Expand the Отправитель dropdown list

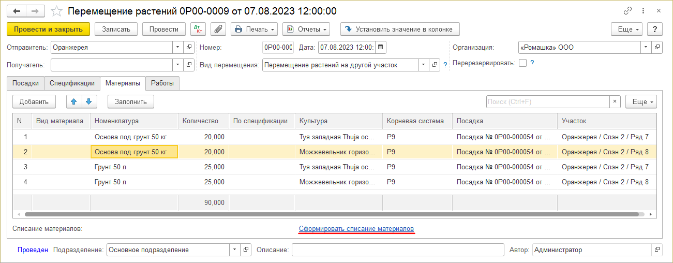click(178, 48)
